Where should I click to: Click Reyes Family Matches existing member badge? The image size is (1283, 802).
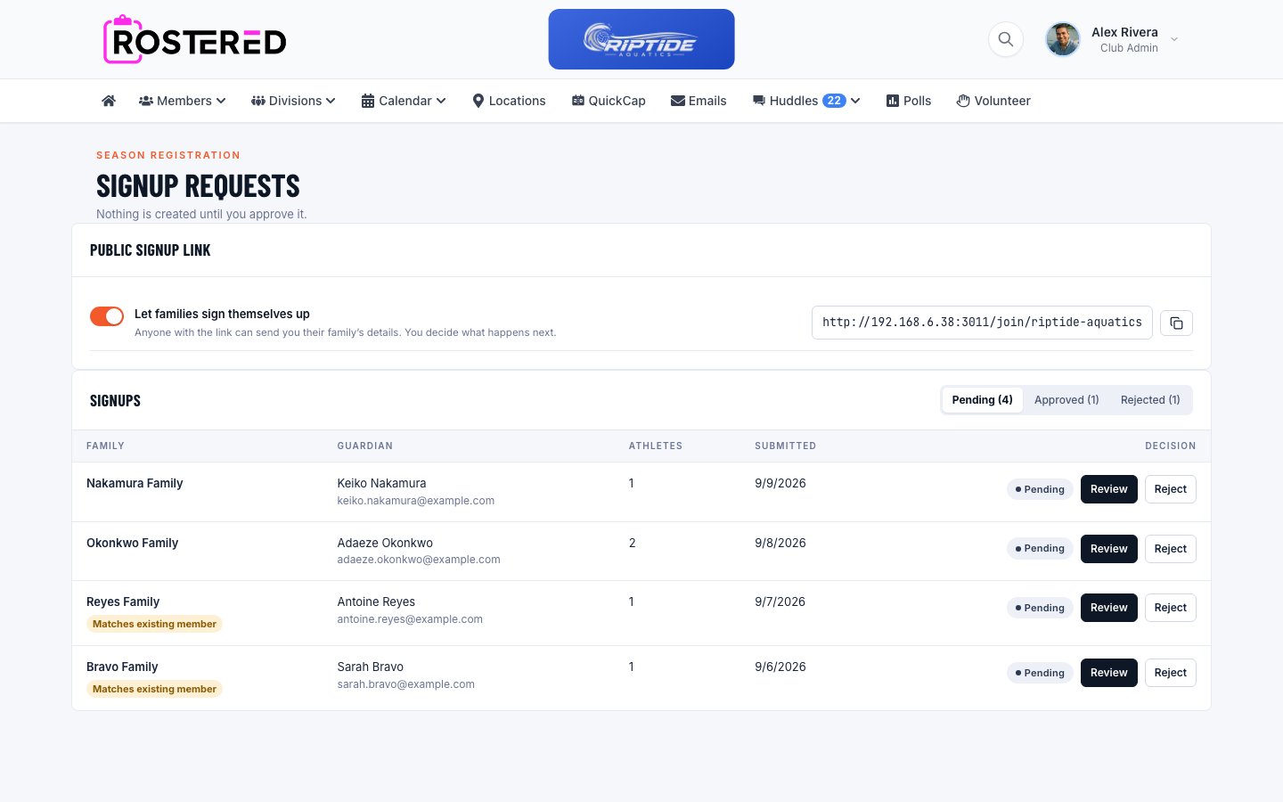point(154,624)
